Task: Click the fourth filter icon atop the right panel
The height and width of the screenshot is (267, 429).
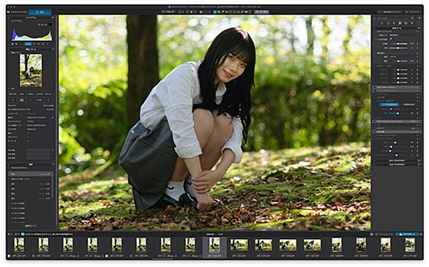Action: 400,23
